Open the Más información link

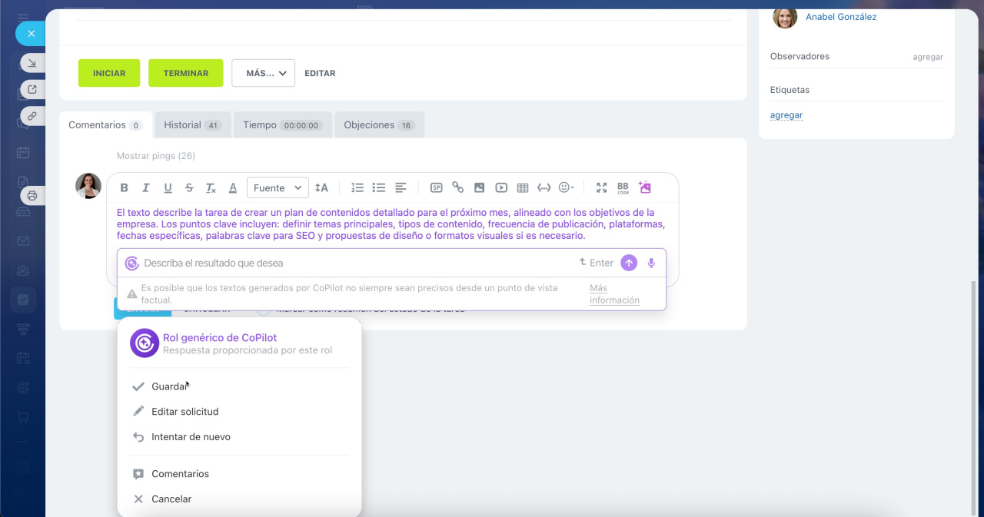point(613,294)
